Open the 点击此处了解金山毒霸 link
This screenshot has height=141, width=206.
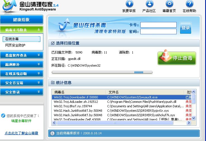pyautogui.click(x=22, y=133)
